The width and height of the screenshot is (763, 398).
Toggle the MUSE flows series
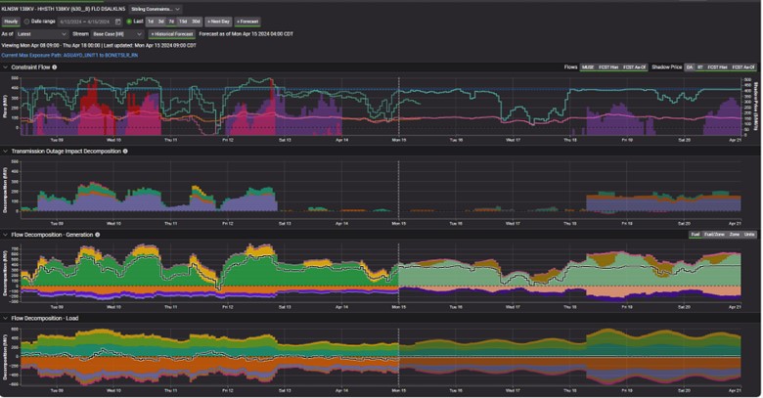[x=588, y=67]
